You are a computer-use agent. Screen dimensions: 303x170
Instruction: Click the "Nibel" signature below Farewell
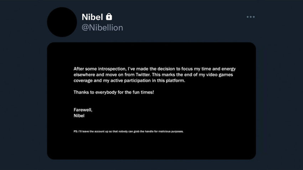click(x=79, y=116)
